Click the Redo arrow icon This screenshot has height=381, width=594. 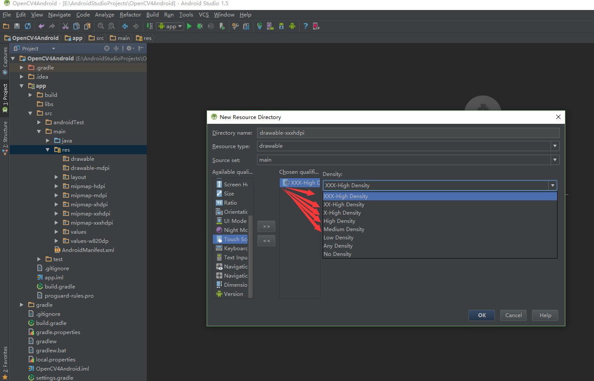click(x=52, y=26)
